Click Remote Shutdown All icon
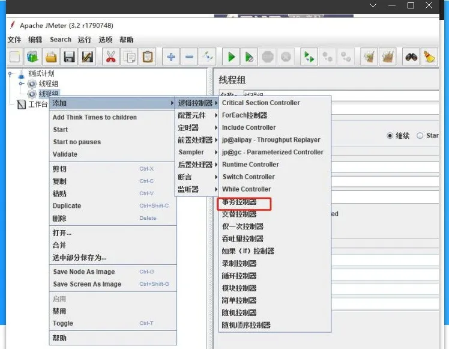 pyautogui.click(x=346, y=56)
